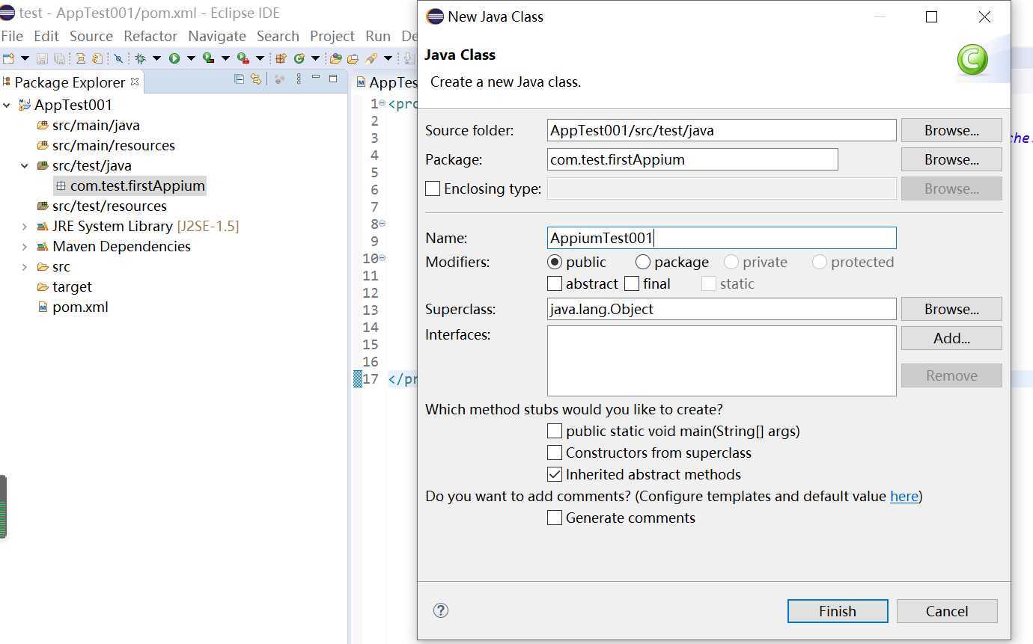Toggle Link with Editor in Package Explorer

(x=256, y=79)
